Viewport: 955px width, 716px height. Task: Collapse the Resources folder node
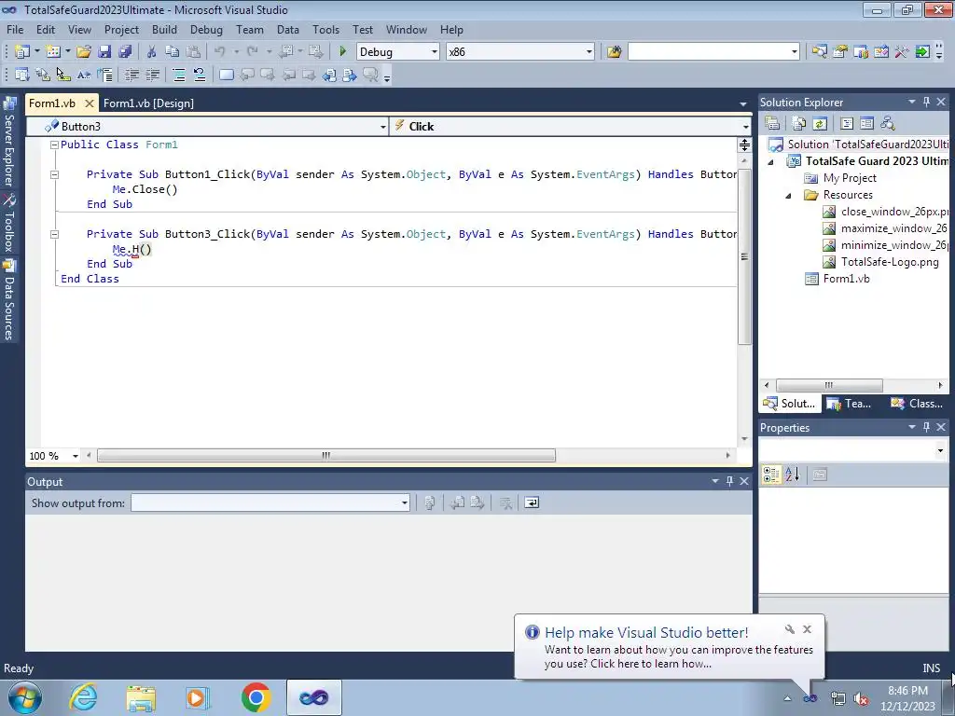pyautogui.click(x=788, y=196)
